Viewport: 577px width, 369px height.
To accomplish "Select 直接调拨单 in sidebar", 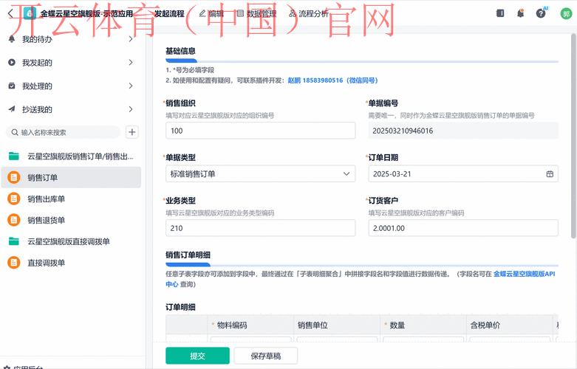I will point(71,263).
